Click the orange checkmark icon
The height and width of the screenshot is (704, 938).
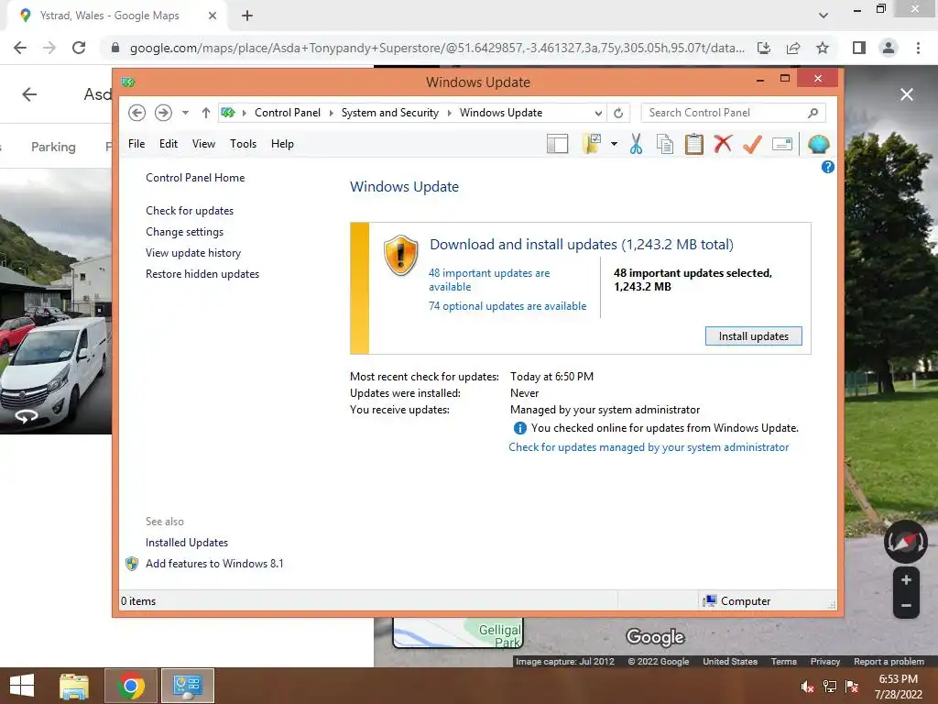click(x=752, y=144)
